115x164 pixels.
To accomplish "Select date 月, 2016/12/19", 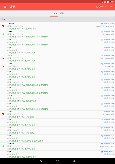I will pyautogui.click(x=107, y=136).
